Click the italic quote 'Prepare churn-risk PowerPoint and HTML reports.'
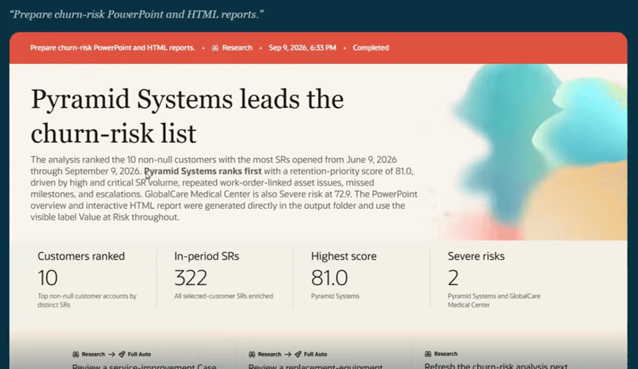 [x=137, y=14]
